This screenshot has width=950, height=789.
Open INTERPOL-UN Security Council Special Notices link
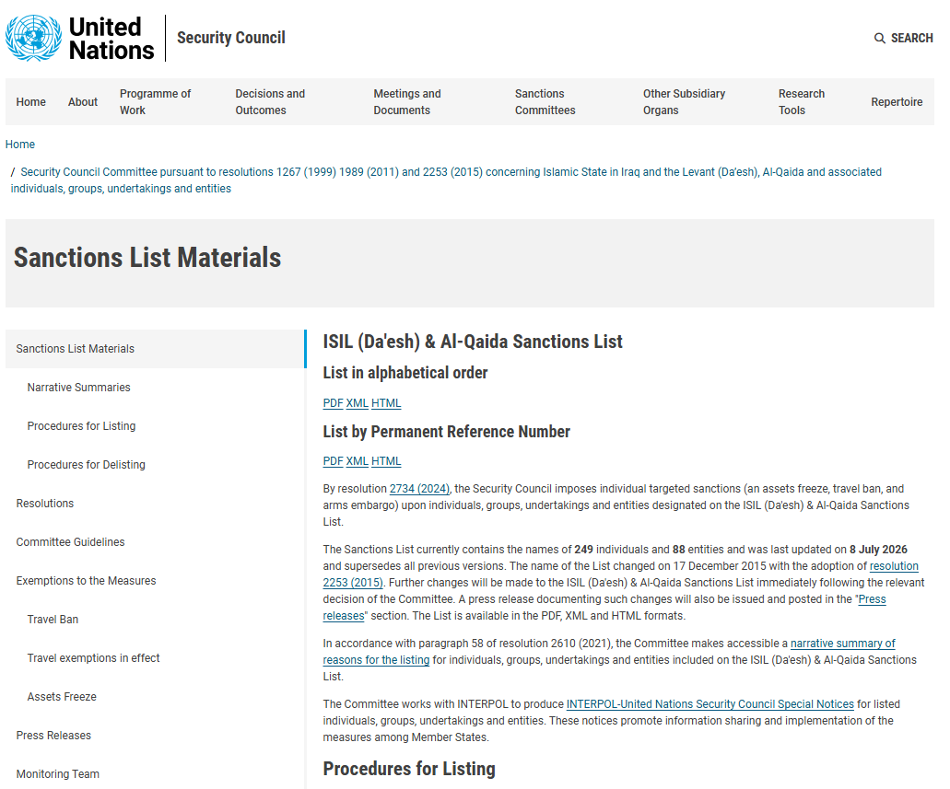pos(710,704)
